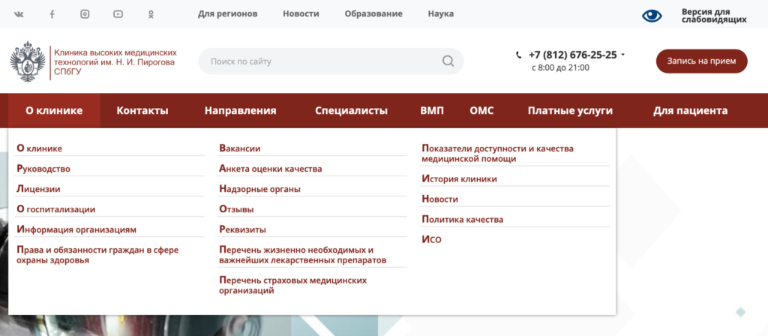Select 'Для пациента' in the main menu

[690, 111]
